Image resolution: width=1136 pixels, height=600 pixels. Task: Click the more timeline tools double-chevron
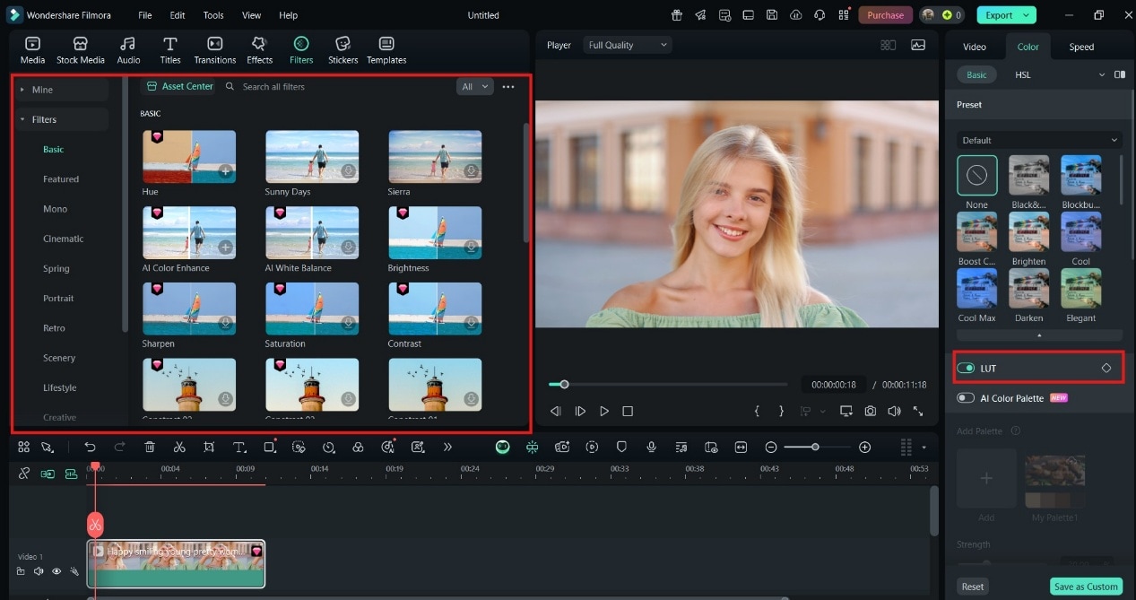click(447, 447)
